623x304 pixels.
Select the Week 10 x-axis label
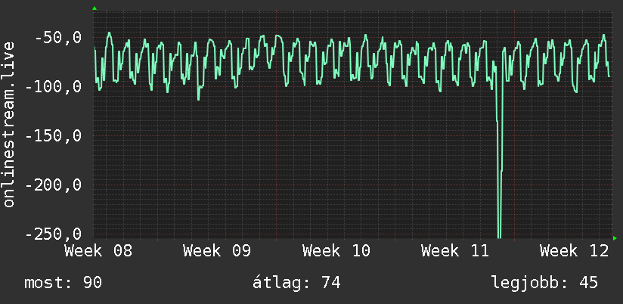point(336,251)
